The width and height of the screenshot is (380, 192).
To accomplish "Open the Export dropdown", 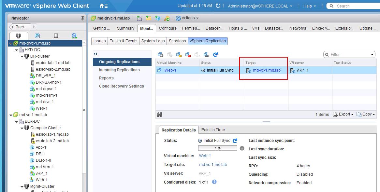I will click(343, 114).
